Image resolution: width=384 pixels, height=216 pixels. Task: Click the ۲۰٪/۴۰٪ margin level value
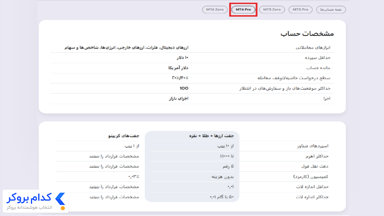tap(180, 78)
